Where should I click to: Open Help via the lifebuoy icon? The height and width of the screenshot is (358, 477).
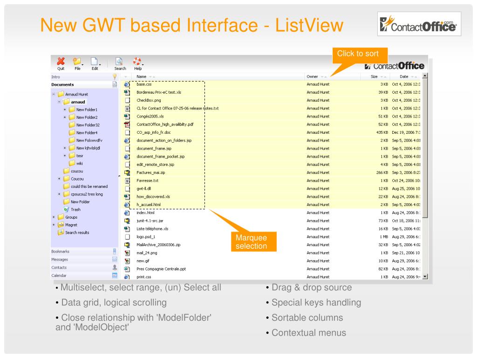tap(137, 62)
